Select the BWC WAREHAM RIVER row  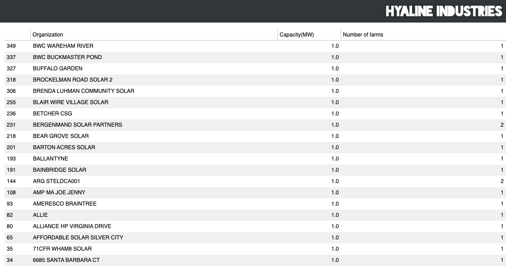(x=255, y=46)
